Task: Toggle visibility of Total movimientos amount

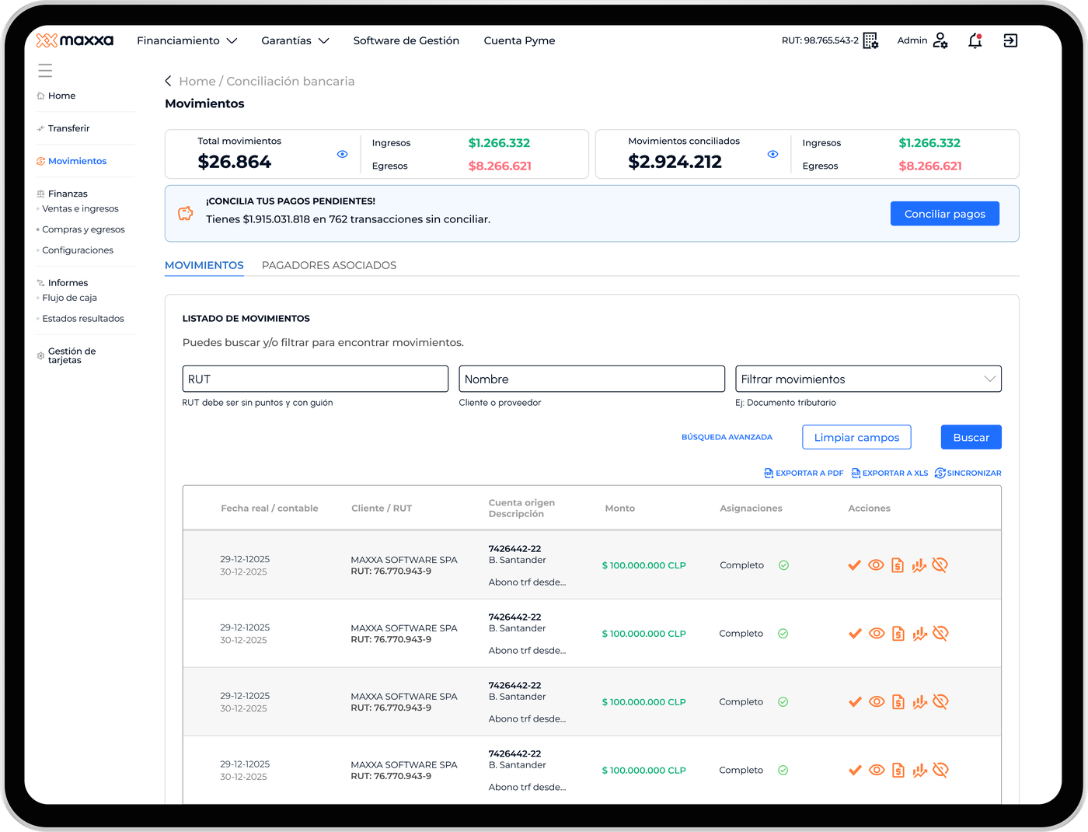Action: pos(342,154)
